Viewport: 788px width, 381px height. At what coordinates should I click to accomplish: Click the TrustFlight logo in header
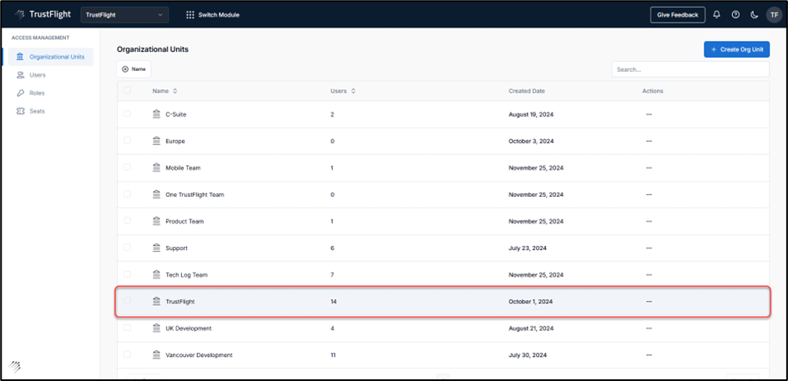[42, 14]
